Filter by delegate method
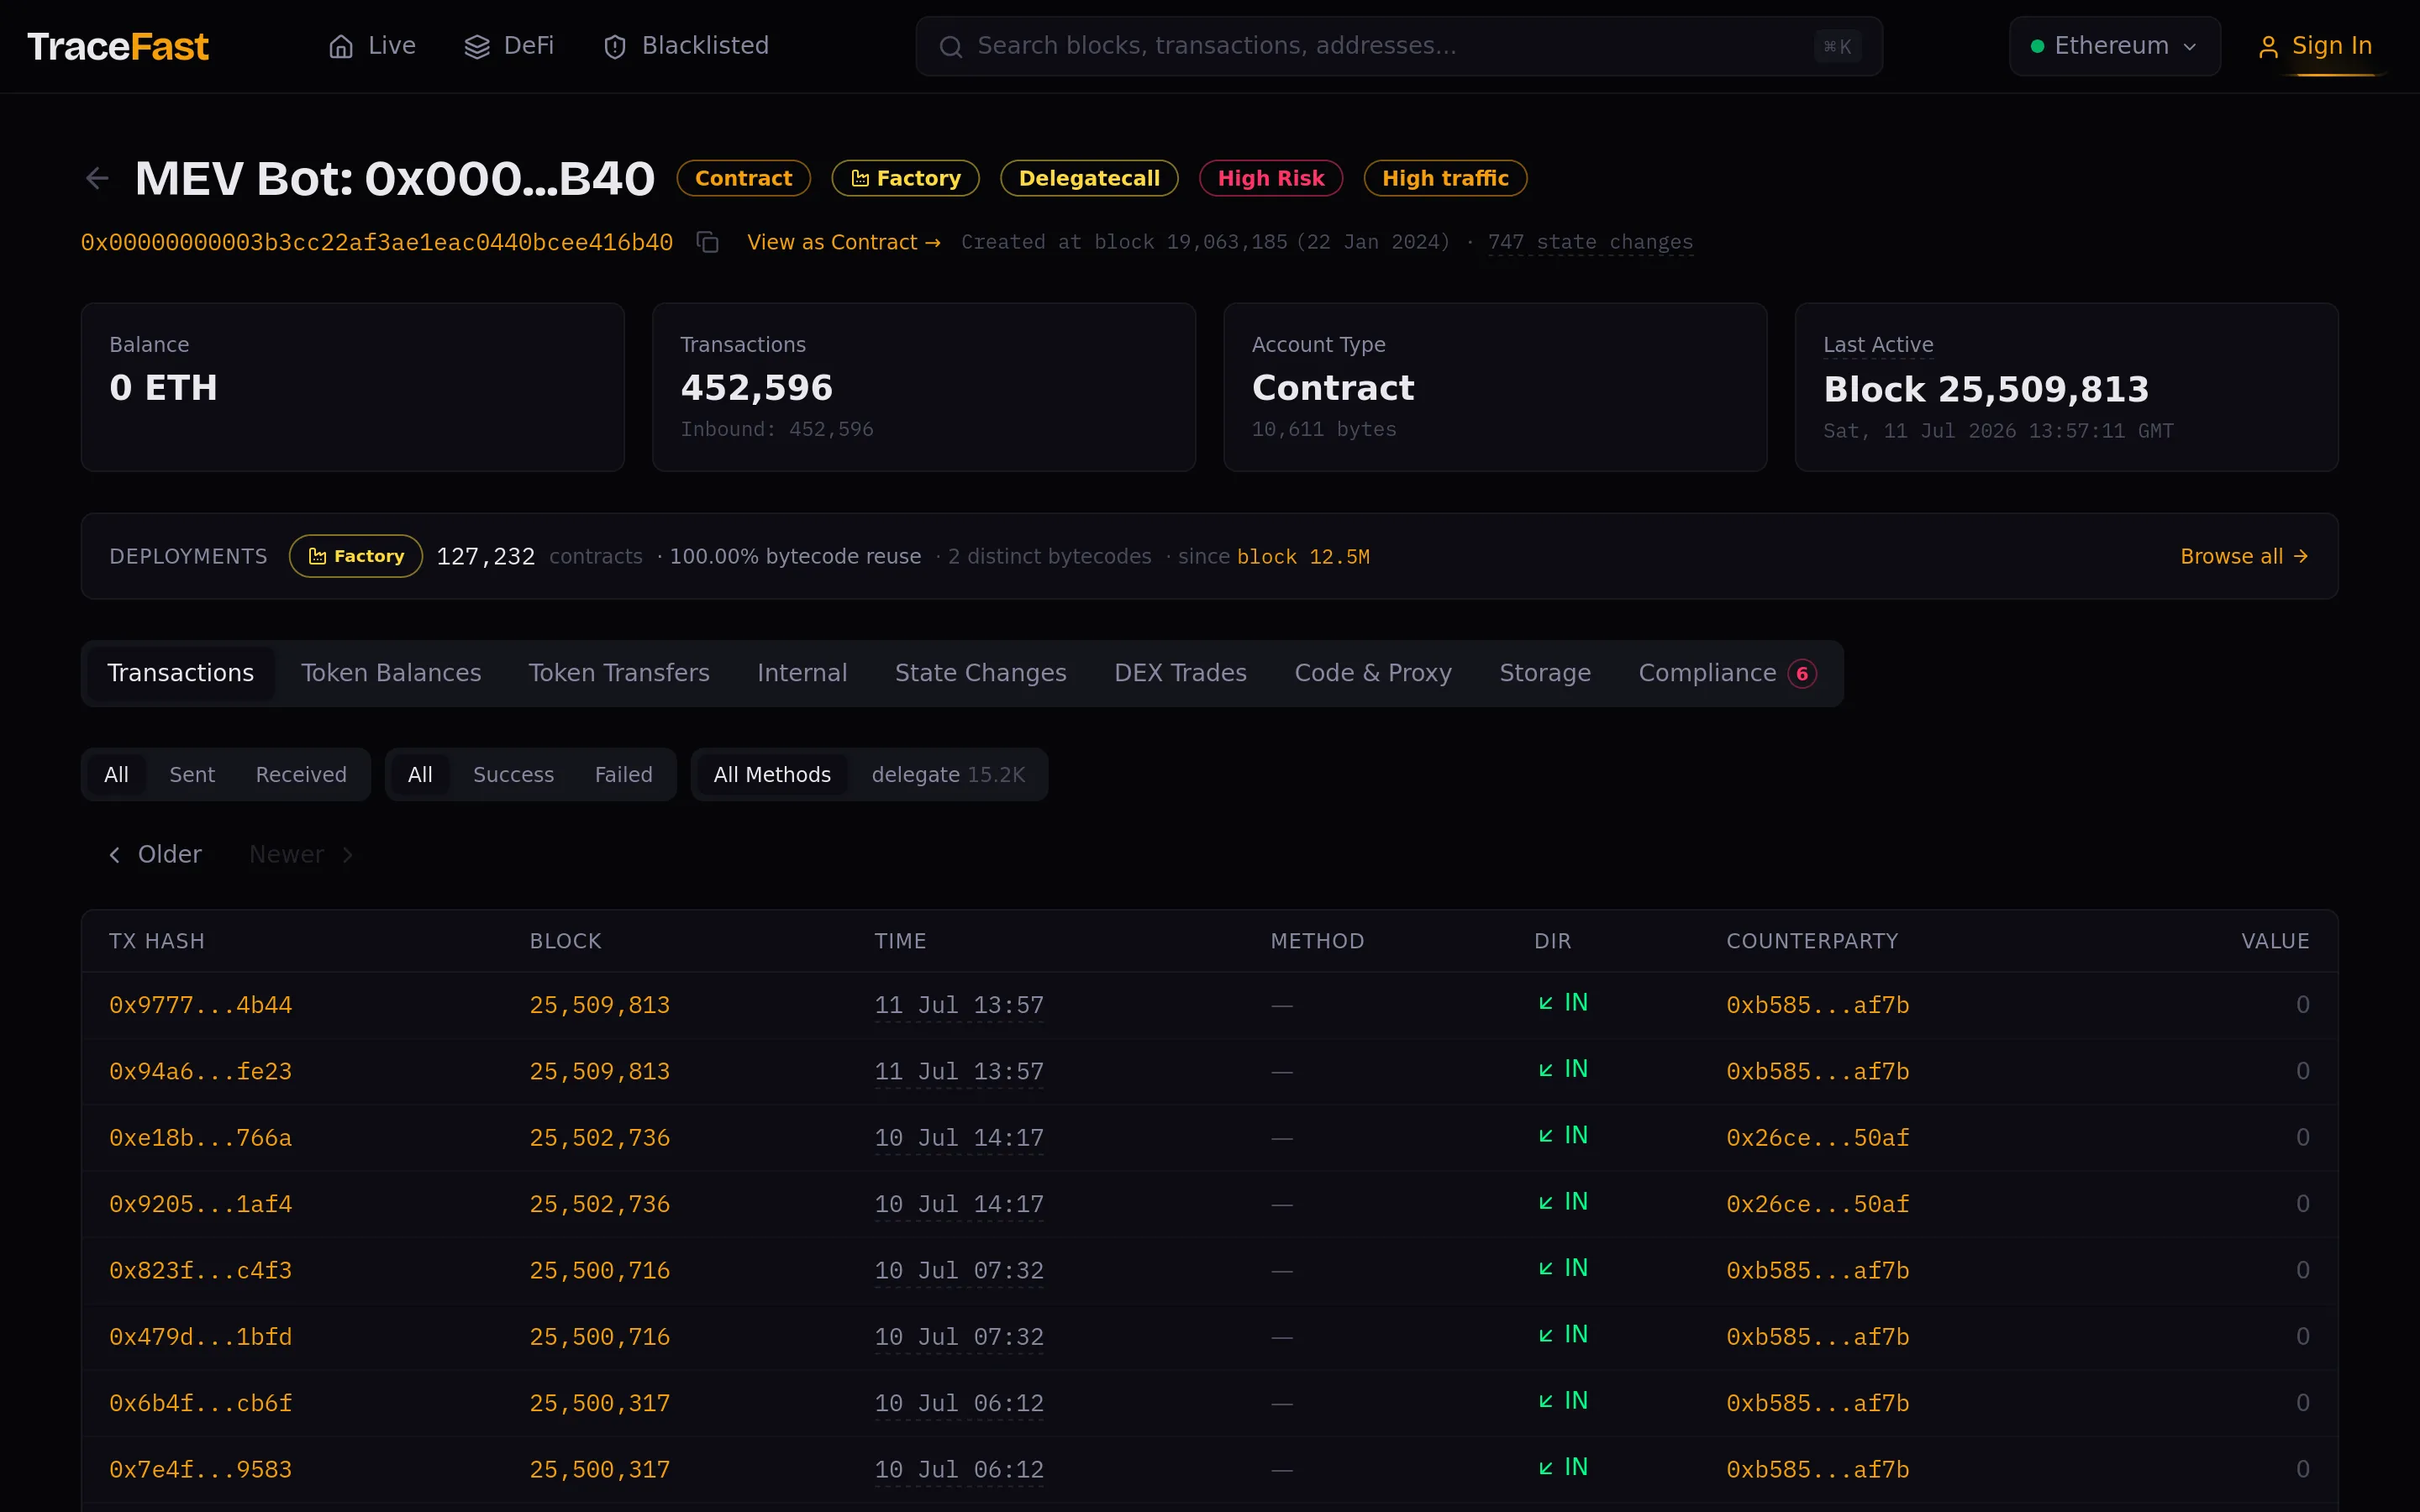Viewport: 2420px width, 1512px height. coord(948,775)
